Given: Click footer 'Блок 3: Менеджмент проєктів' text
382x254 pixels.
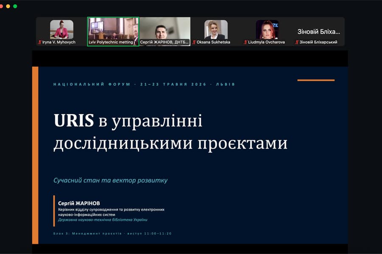Looking at the screenshot, I should 87,233.
